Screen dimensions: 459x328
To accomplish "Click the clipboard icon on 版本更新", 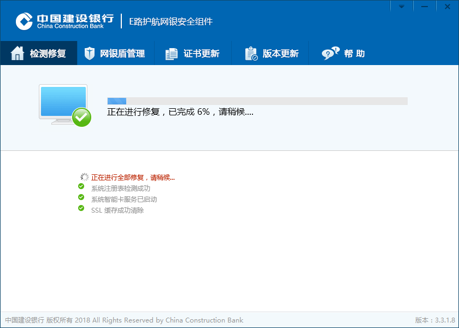I will point(250,53).
